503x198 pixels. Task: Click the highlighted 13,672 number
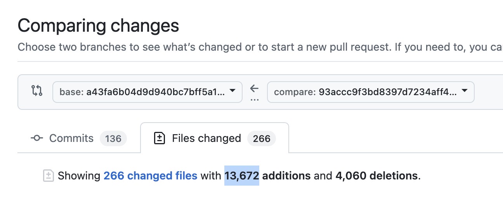[241, 176]
